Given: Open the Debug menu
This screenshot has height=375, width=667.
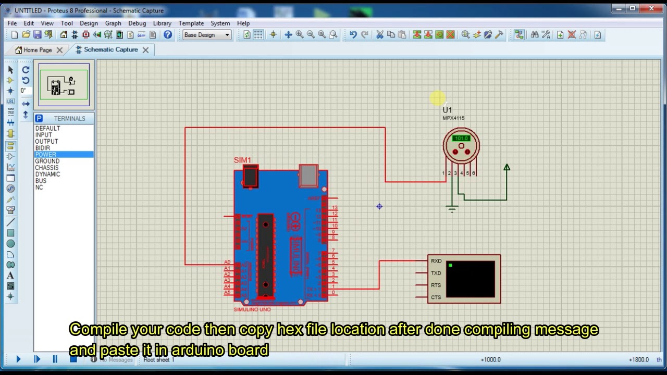Looking at the screenshot, I should (137, 23).
